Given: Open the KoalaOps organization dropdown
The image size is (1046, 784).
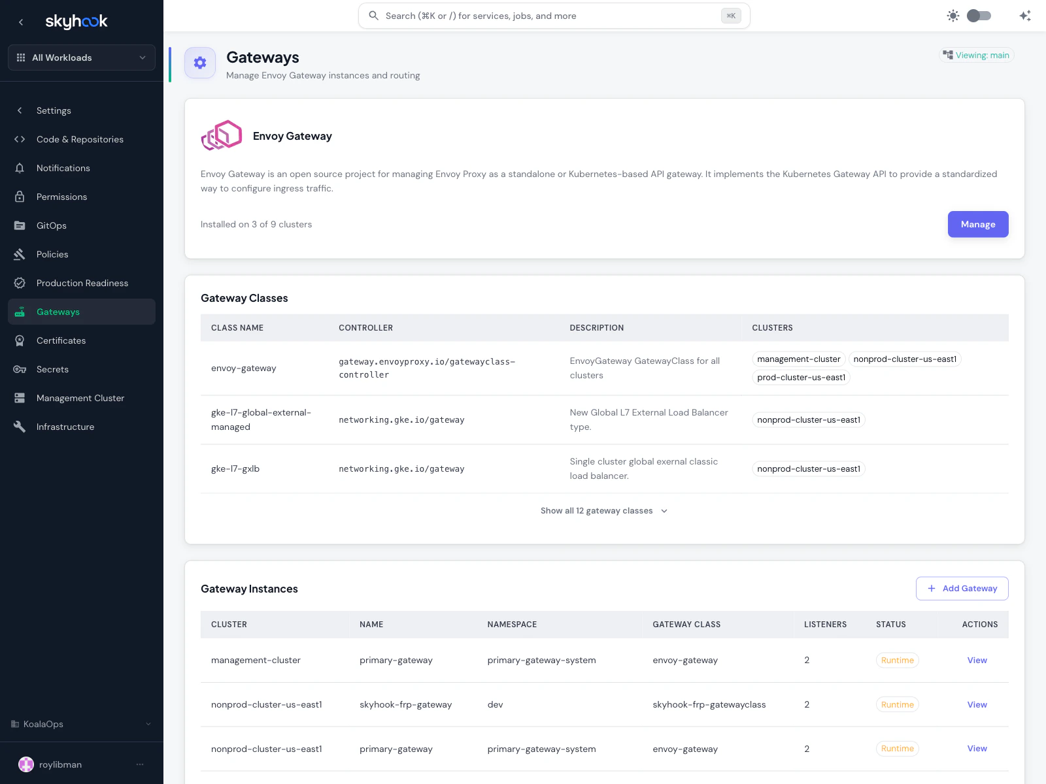Looking at the screenshot, I should [x=82, y=724].
